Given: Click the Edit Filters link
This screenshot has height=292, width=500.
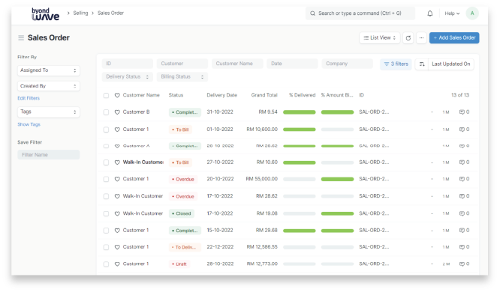Looking at the screenshot, I should coord(29,98).
